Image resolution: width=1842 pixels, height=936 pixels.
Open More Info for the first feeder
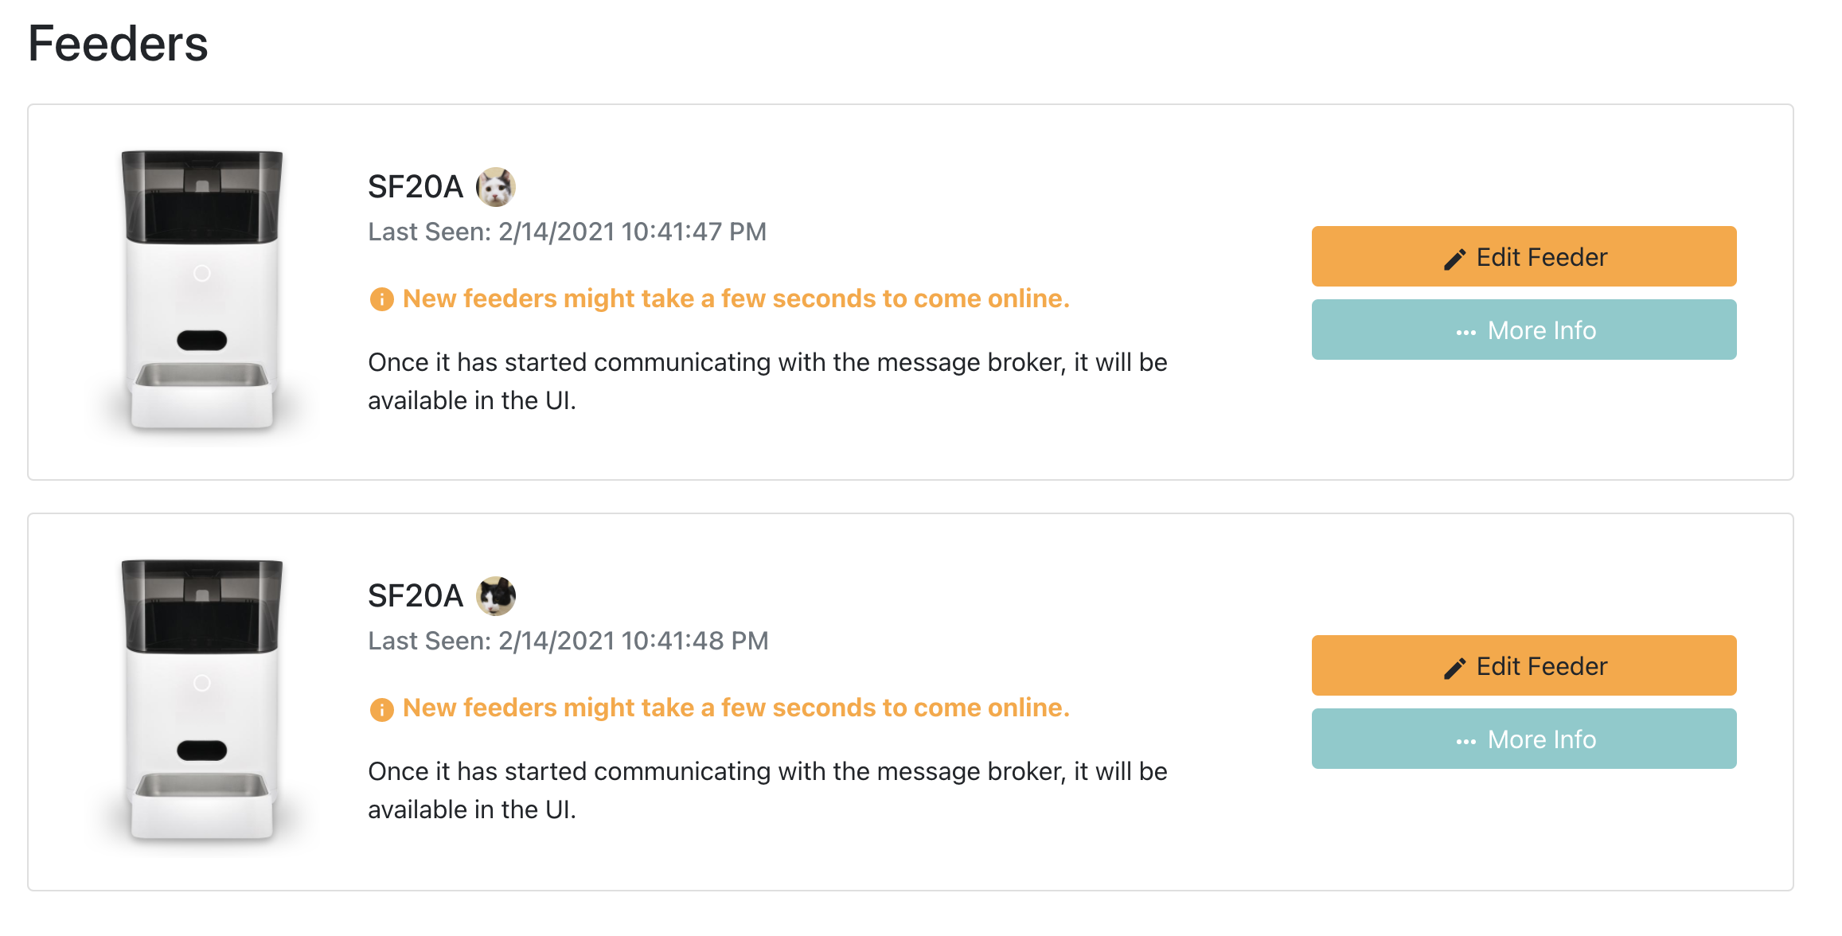click(x=1523, y=330)
